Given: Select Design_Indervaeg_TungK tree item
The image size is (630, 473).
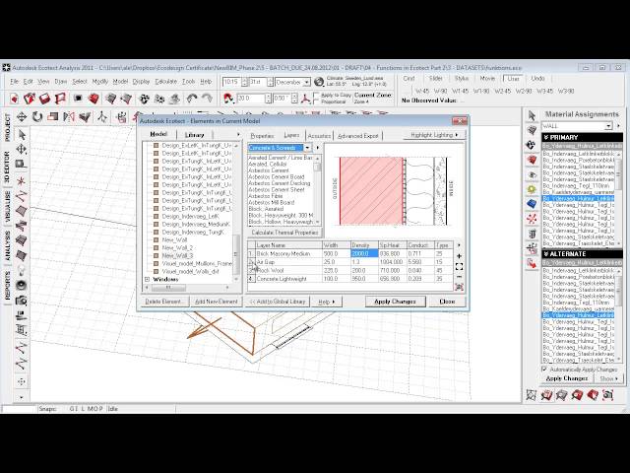Looking at the screenshot, I should [193, 233].
